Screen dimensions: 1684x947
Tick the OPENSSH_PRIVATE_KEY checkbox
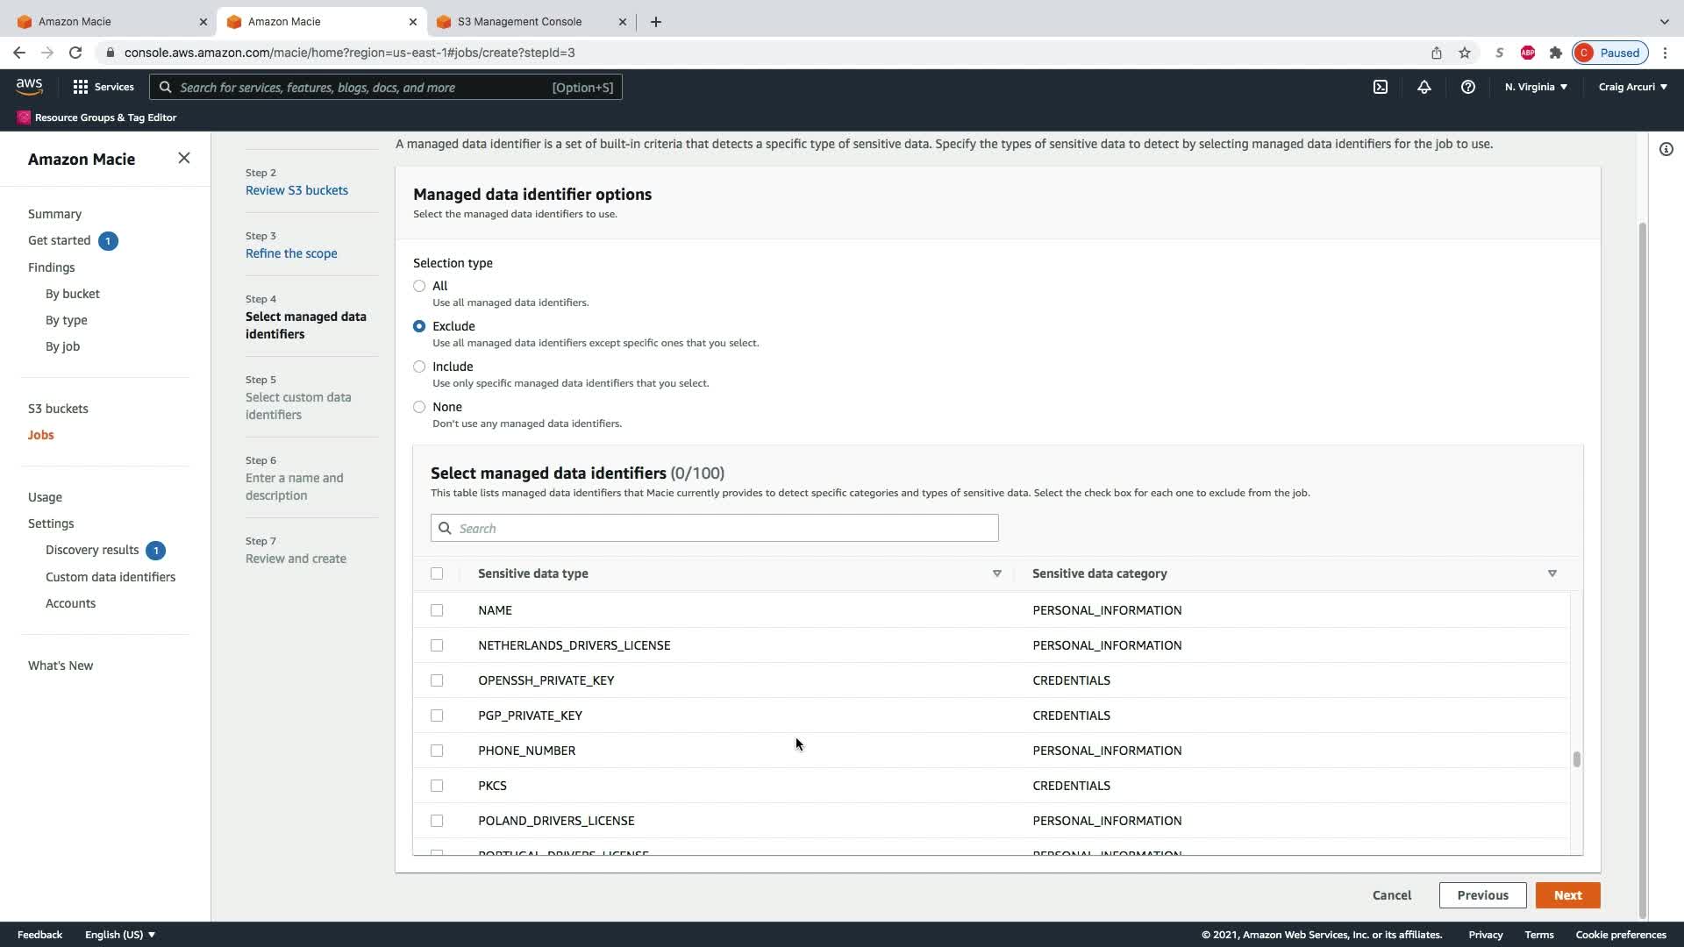point(437,680)
